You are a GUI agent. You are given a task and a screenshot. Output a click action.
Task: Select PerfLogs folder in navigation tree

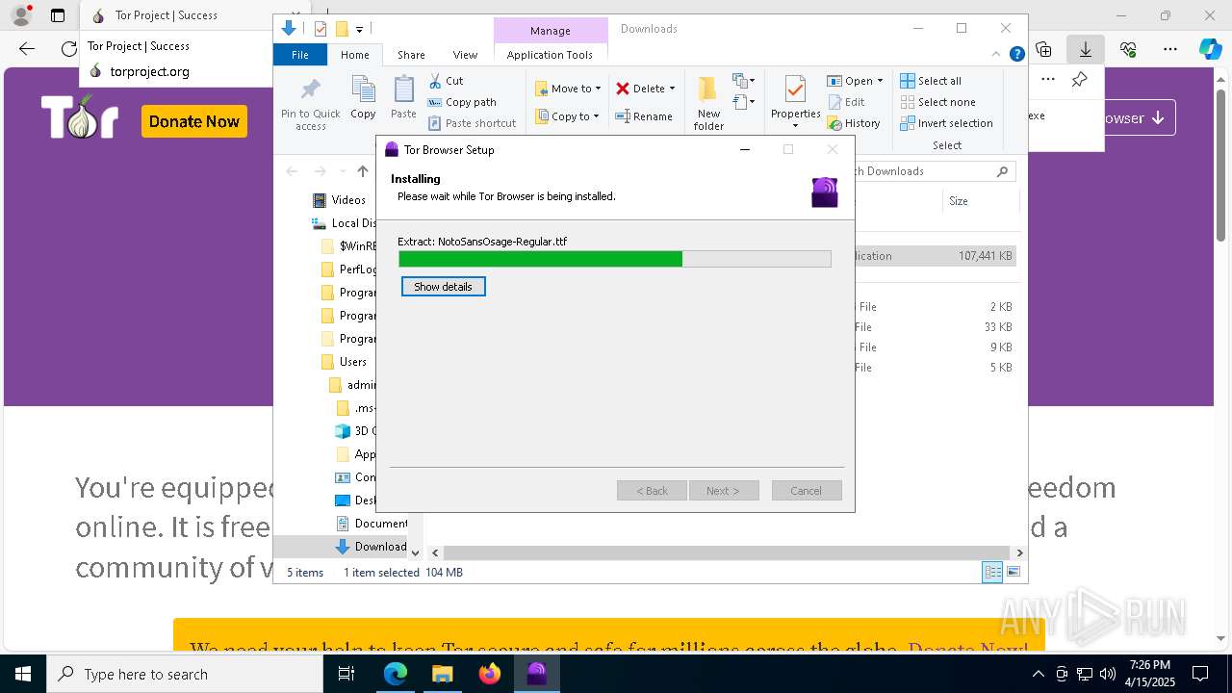pyautogui.click(x=349, y=269)
